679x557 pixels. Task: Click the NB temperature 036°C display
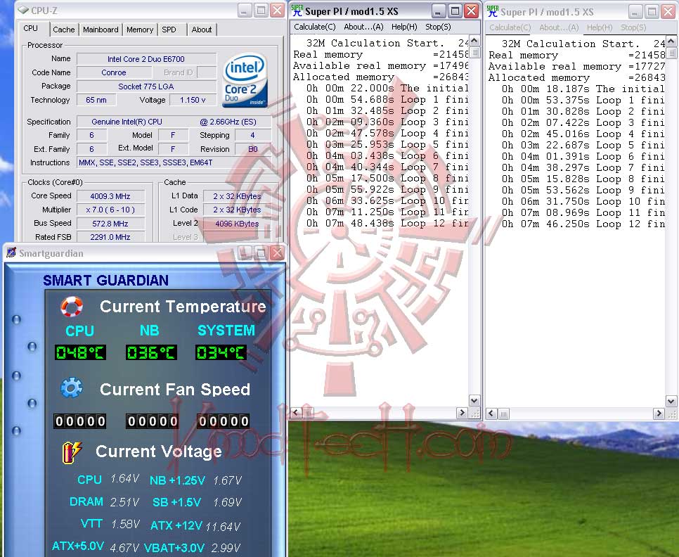tap(150, 352)
